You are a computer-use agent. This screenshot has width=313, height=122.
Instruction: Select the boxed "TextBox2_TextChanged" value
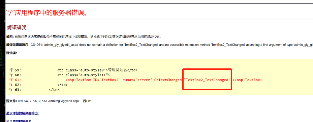(x=208, y=80)
